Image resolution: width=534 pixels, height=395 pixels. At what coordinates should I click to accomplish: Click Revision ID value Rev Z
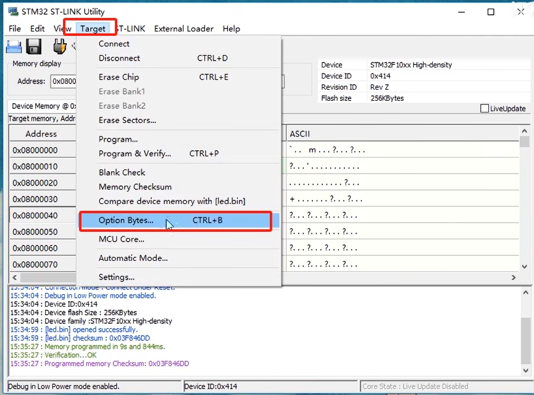[x=380, y=87]
